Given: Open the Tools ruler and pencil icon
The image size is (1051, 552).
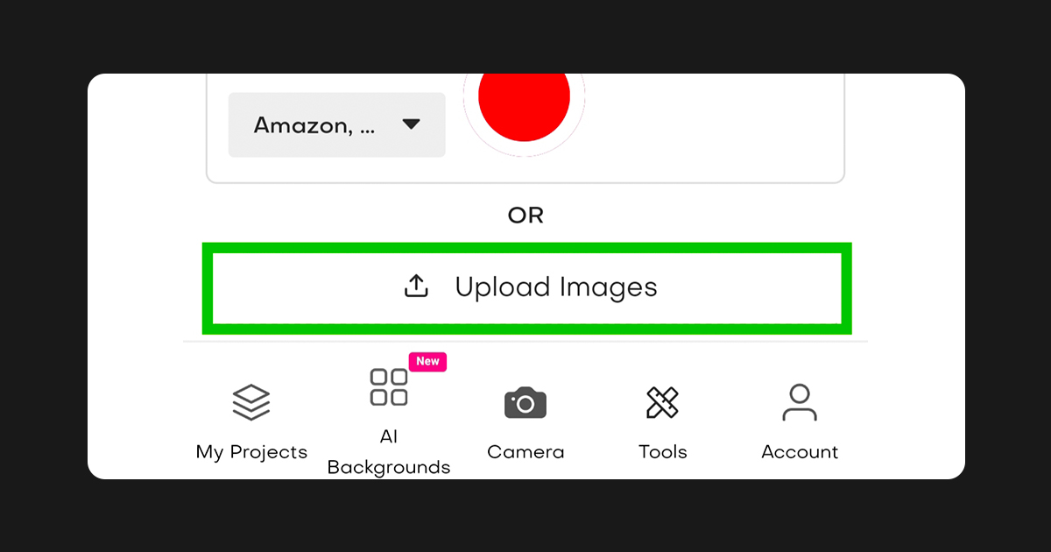Looking at the screenshot, I should pyautogui.click(x=662, y=403).
